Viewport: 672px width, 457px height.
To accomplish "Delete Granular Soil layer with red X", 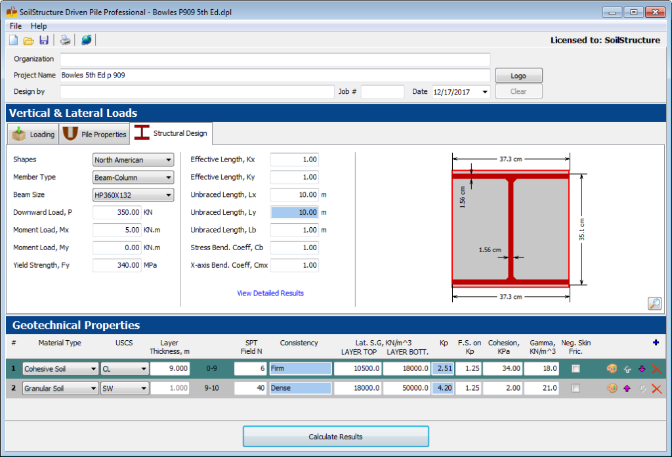I will click(656, 389).
